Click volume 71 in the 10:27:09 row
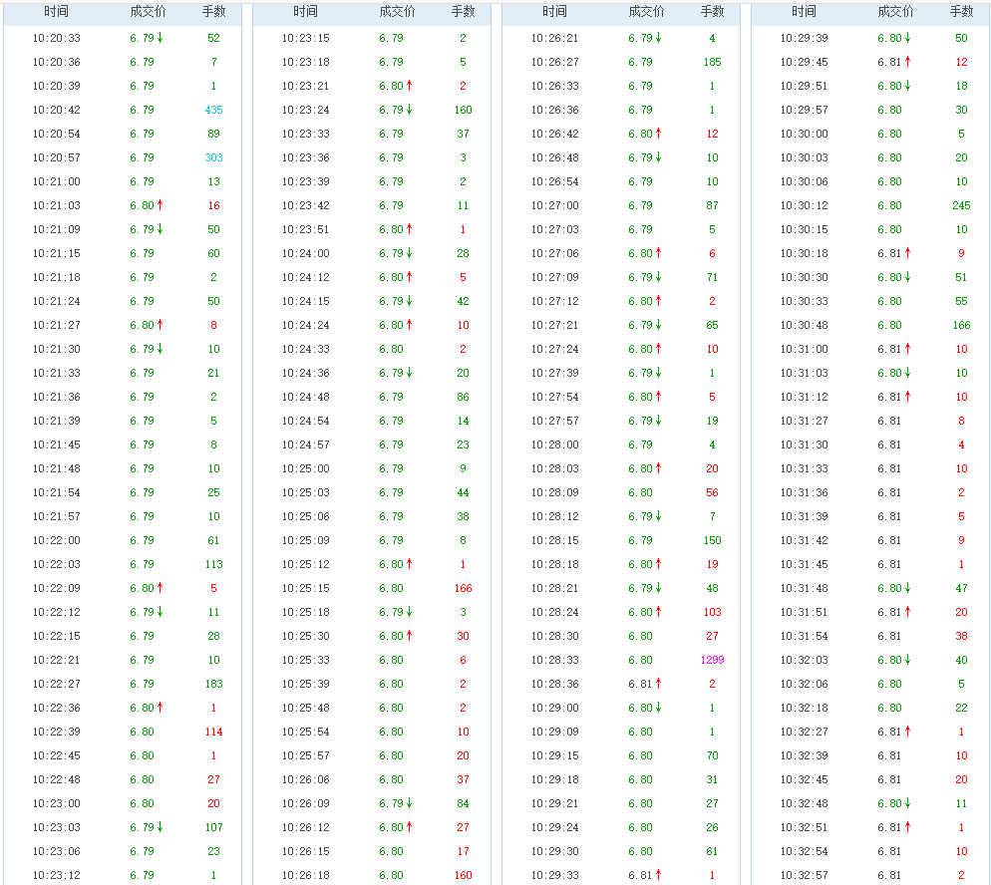The image size is (991, 885). (712, 277)
